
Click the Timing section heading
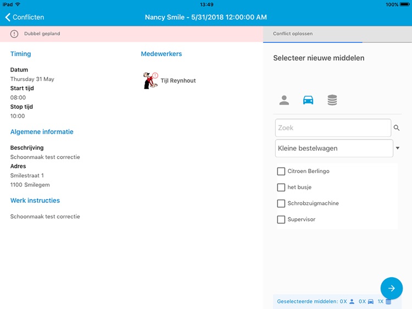(20, 54)
